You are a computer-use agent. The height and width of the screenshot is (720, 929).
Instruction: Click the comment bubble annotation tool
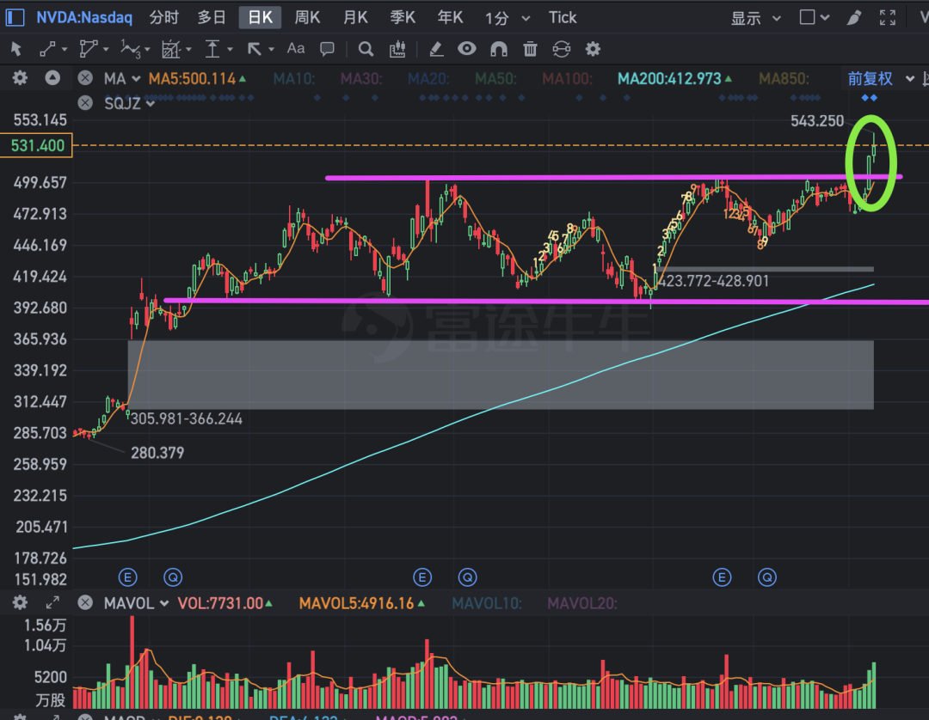[327, 49]
